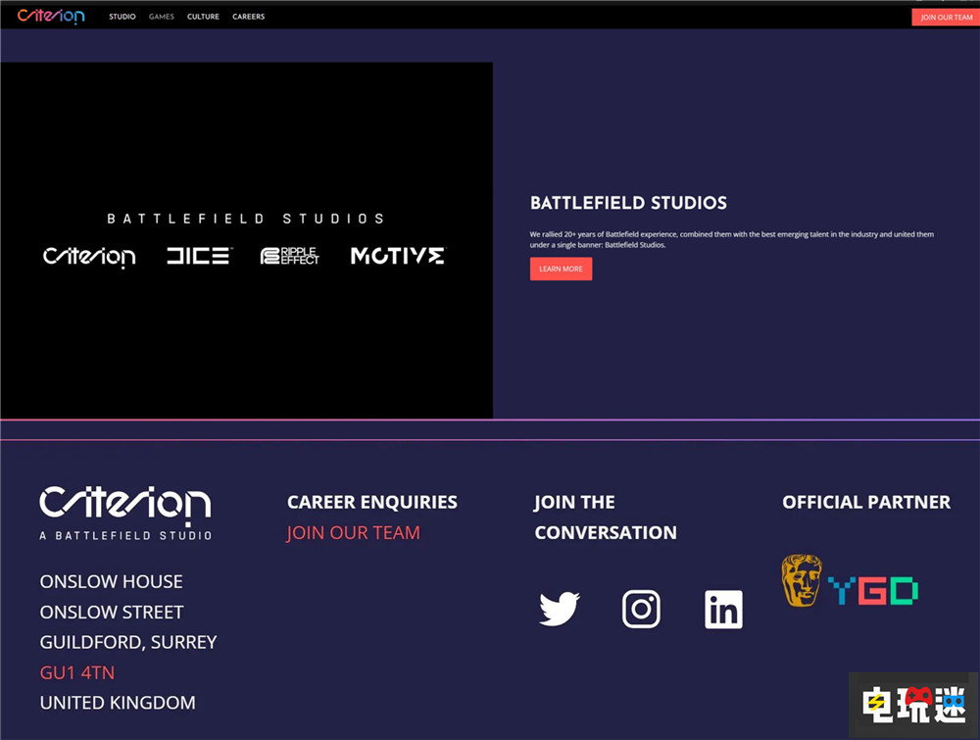Click the GU1 4TN postcode link
The image size is (980, 740).
tap(77, 672)
